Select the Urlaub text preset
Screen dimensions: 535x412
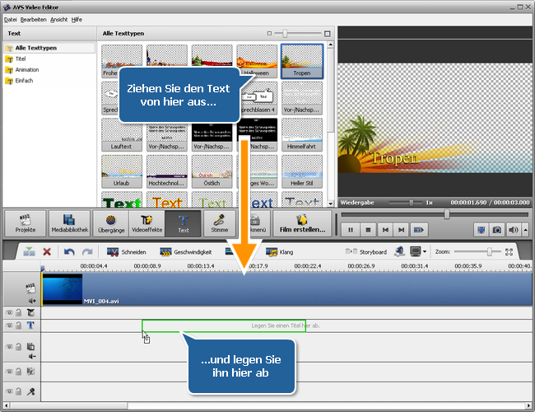click(122, 171)
